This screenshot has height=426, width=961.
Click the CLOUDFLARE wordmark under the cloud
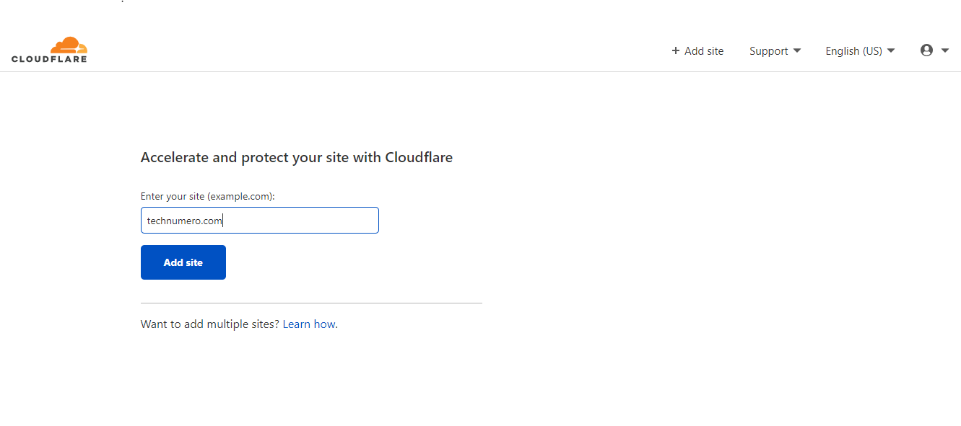[x=49, y=59]
